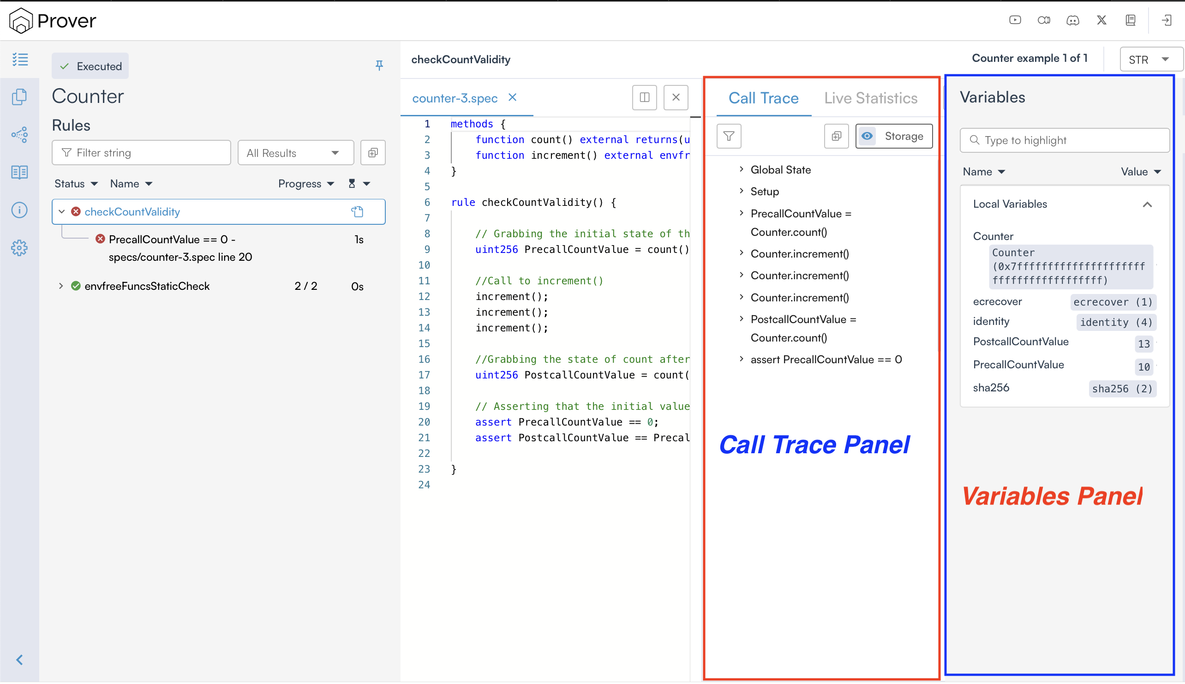Open the rules list sidebar icon

point(20,60)
